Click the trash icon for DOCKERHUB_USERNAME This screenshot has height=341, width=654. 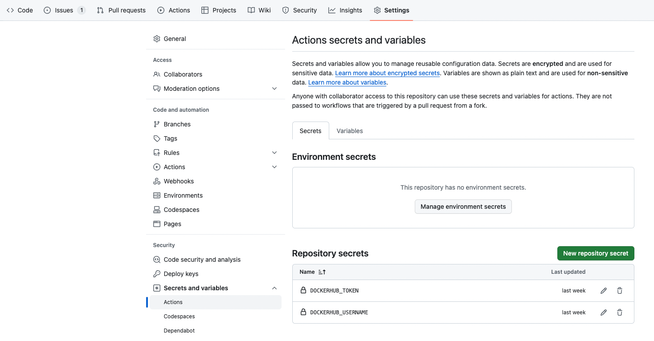pos(620,313)
